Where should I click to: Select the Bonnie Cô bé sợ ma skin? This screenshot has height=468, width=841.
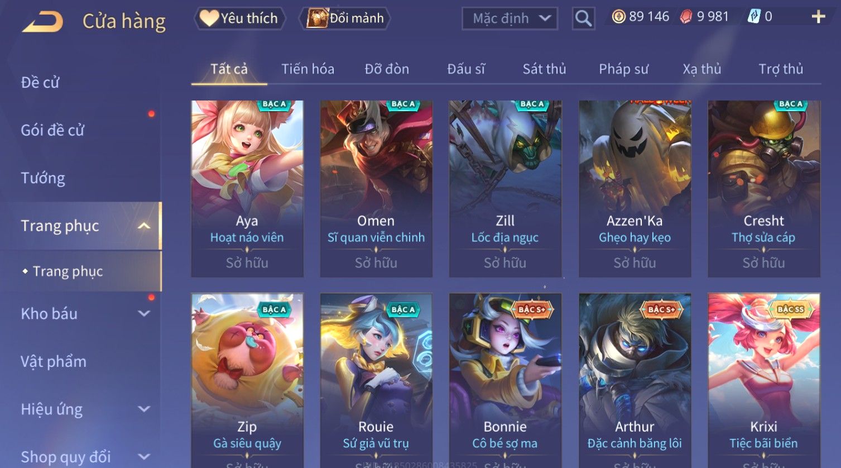point(505,381)
